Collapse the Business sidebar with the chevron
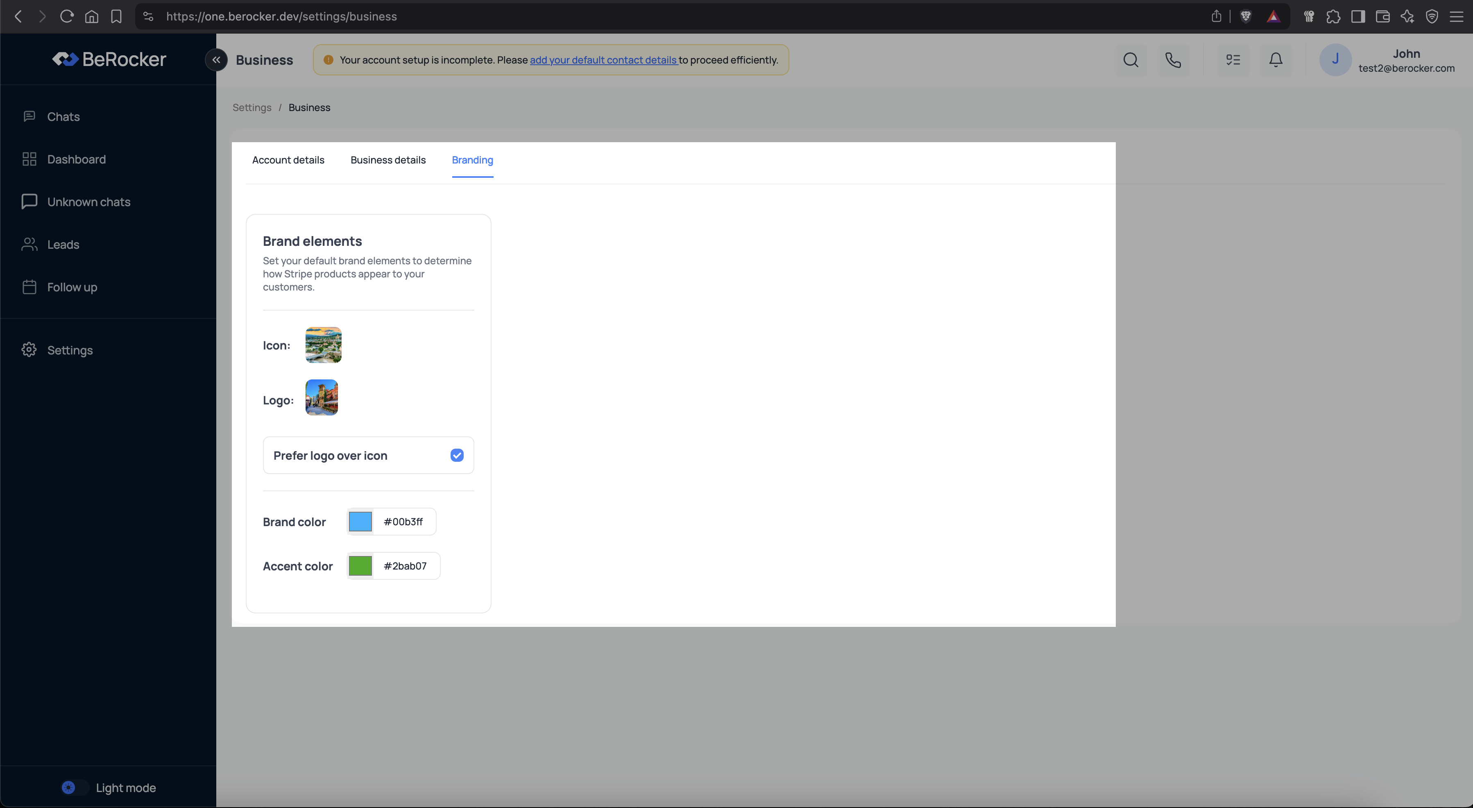 [216, 59]
